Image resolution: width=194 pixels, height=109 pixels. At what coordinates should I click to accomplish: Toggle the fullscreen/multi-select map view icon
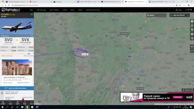click(x=192, y=26)
